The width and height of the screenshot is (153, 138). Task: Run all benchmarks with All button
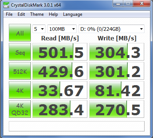pos(20,33)
